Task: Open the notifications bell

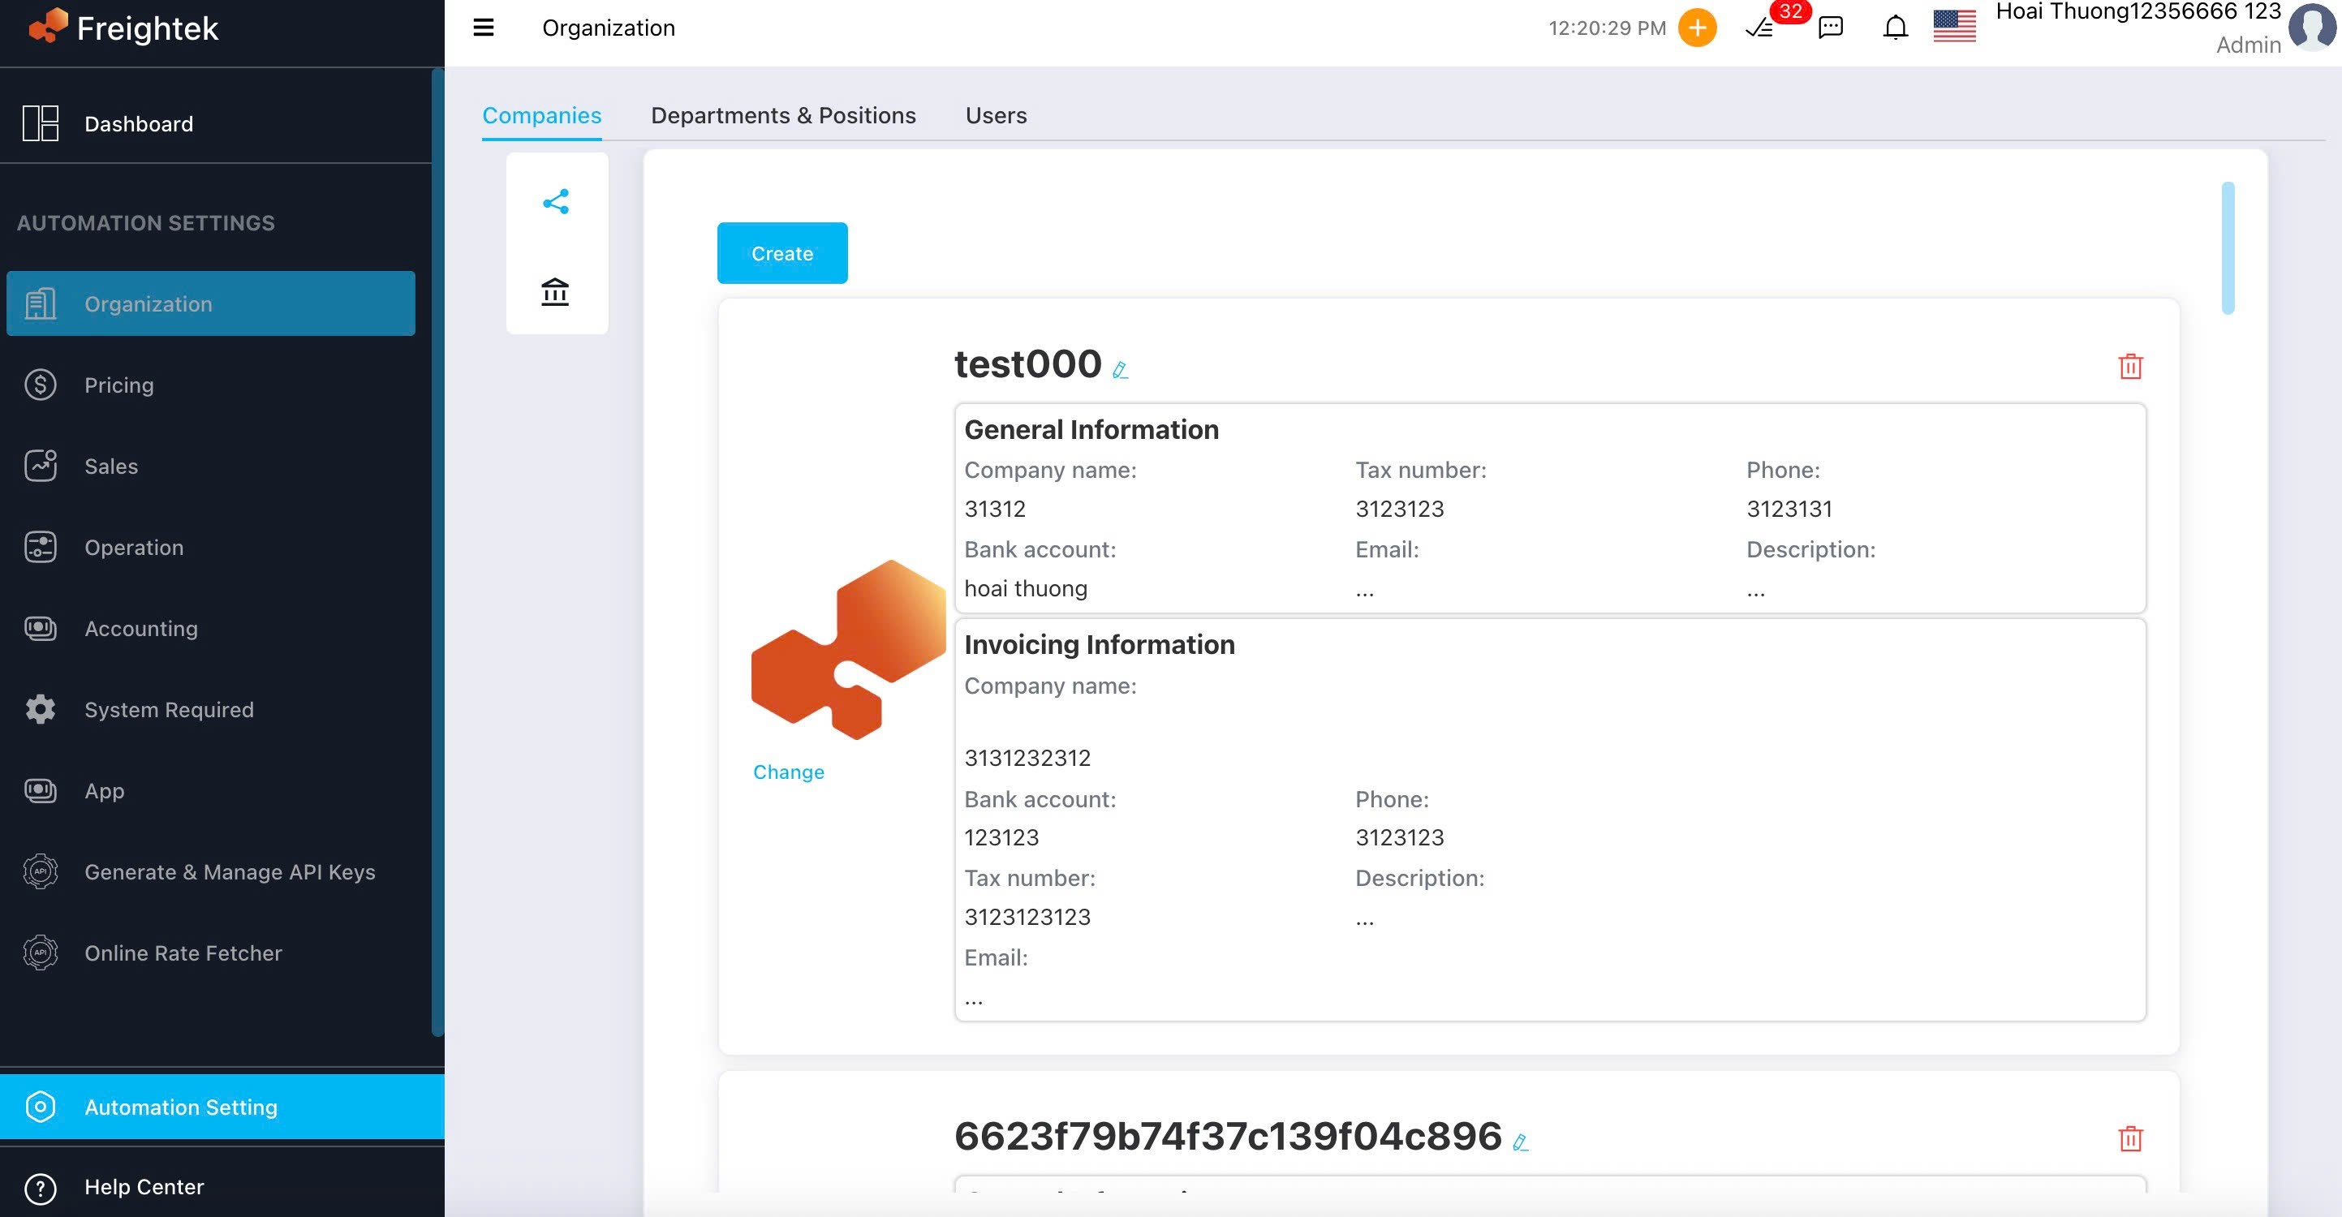Action: (1895, 28)
